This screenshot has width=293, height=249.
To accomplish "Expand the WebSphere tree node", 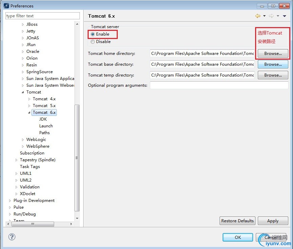I will click(23, 146).
